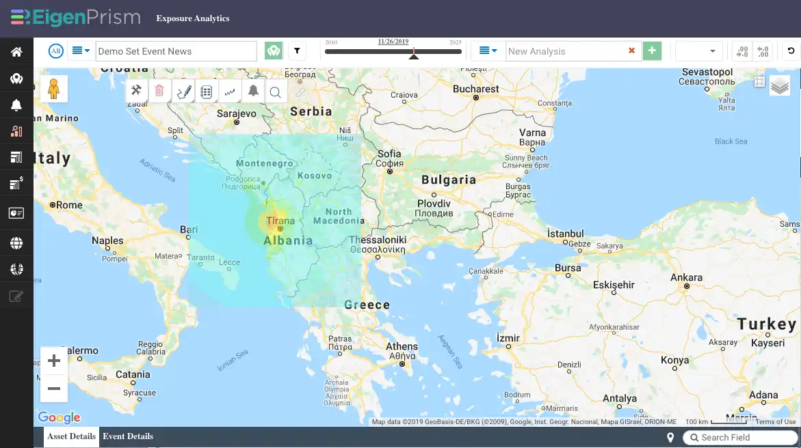Click the timeline slider marker at 11/26/2019

pos(414,53)
